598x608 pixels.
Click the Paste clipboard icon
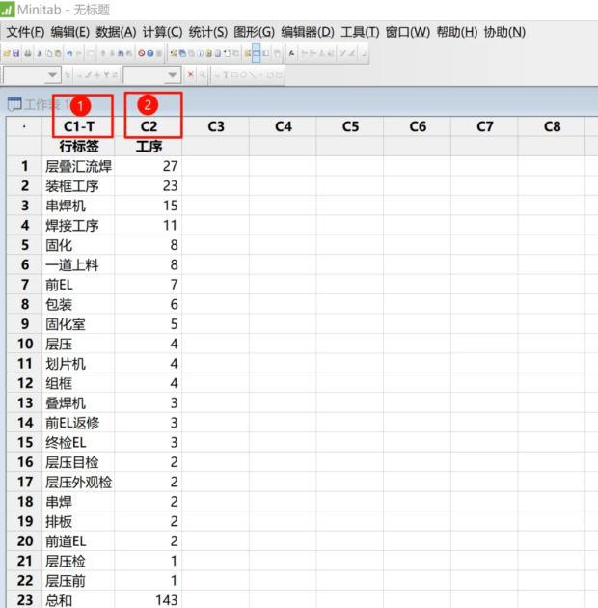[58, 53]
